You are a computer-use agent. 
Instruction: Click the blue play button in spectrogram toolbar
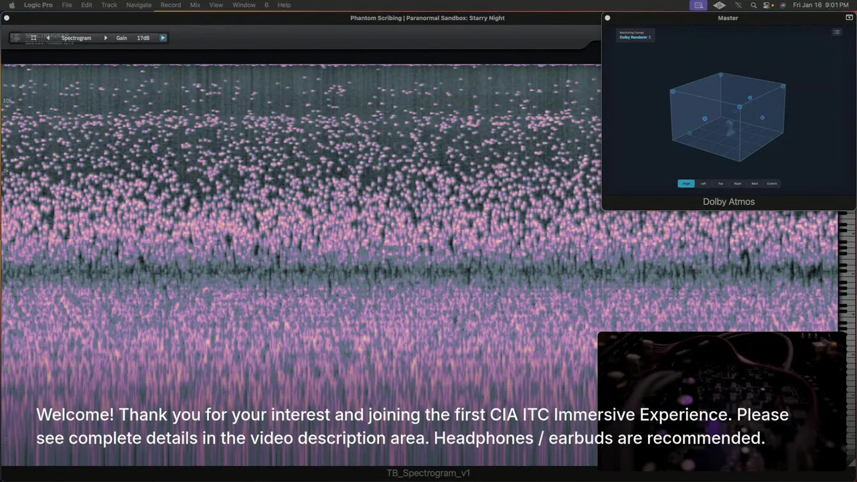pos(163,38)
